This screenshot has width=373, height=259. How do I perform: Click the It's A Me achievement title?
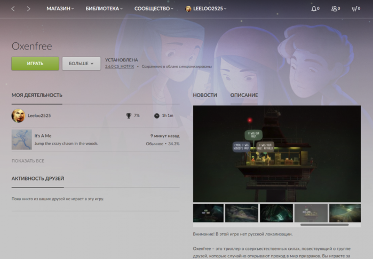tap(43, 136)
